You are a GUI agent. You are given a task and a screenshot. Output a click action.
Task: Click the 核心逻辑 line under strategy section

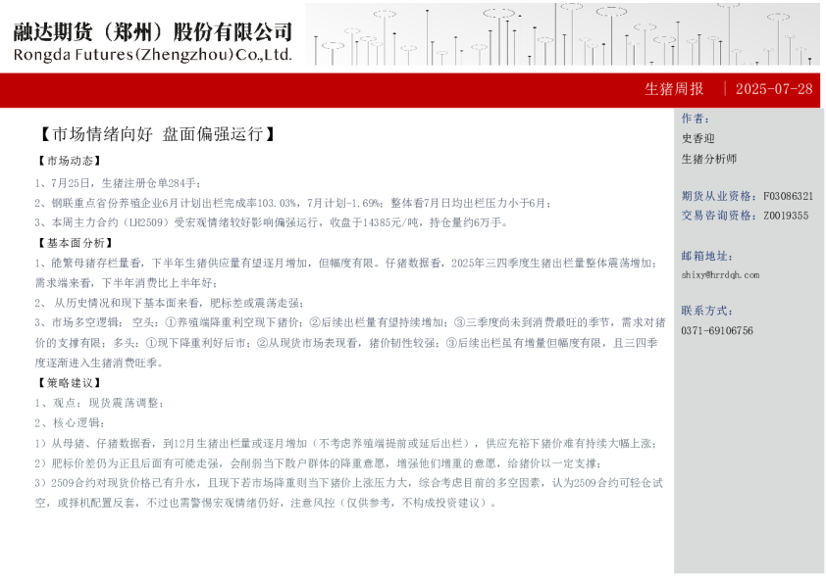(69, 423)
